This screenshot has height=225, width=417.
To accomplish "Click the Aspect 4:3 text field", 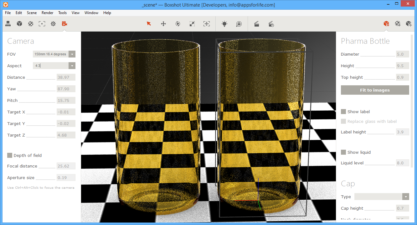I will [x=51, y=66].
